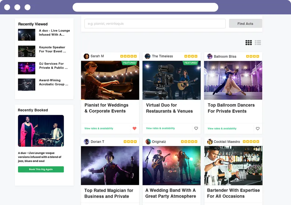The image size is (291, 205).
Task: Open Cocktail Maestro profile avatar
Action: 210,142
